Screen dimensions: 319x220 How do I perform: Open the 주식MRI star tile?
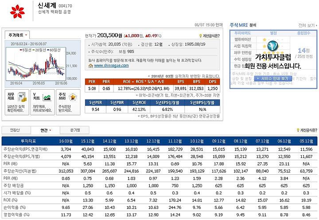click(x=68, y=102)
